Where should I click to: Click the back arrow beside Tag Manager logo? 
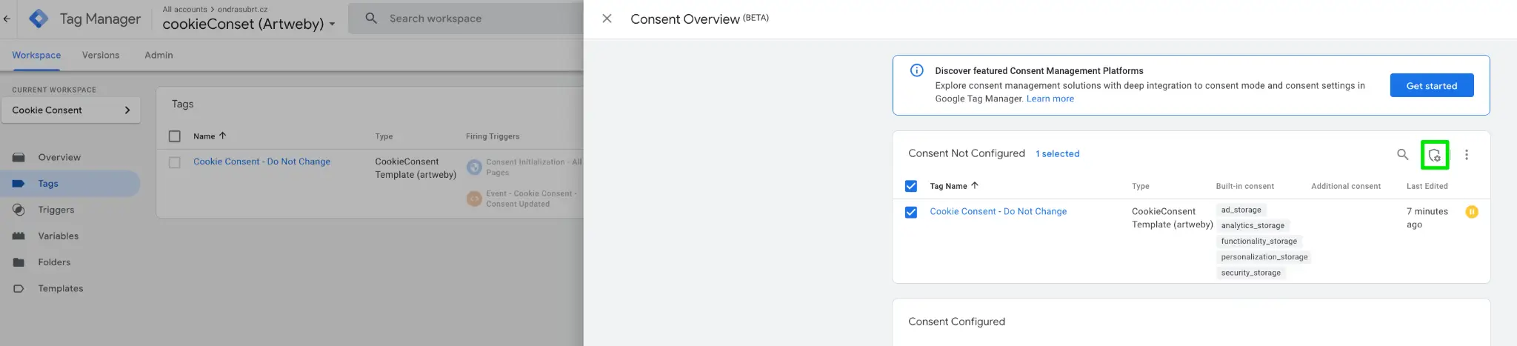(x=7, y=19)
